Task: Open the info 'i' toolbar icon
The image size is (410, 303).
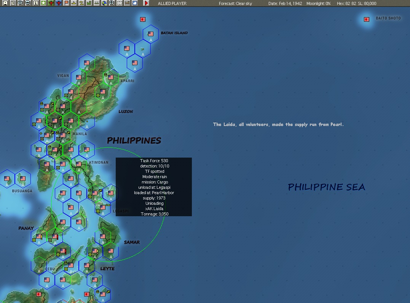Action: point(35,3)
